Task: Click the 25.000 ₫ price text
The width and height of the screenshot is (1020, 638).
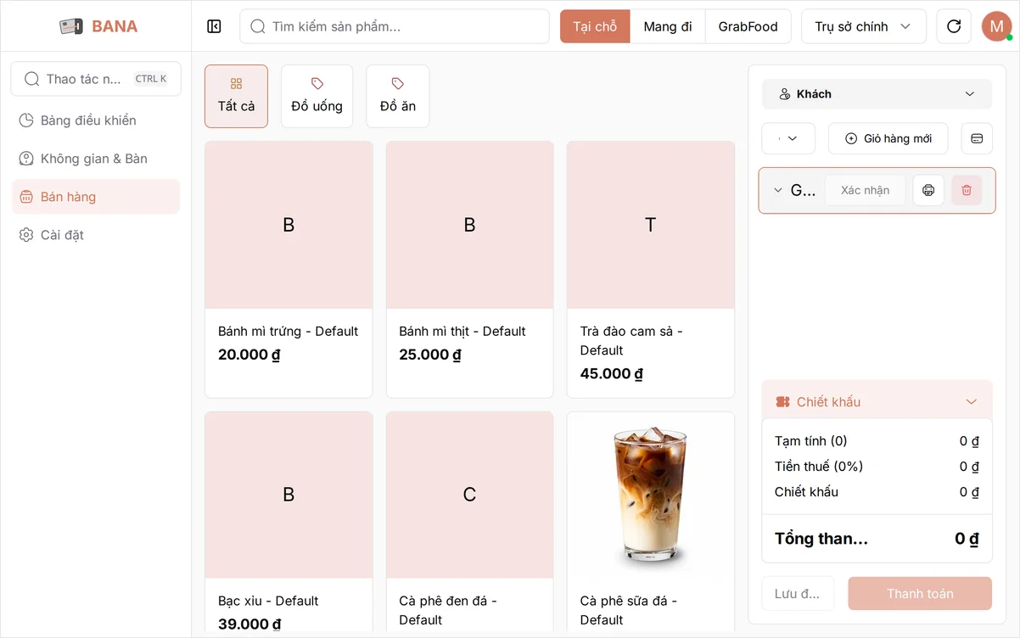Action: [x=430, y=355]
